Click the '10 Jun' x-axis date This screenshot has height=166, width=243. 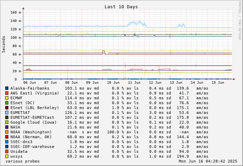pos(113,83)
